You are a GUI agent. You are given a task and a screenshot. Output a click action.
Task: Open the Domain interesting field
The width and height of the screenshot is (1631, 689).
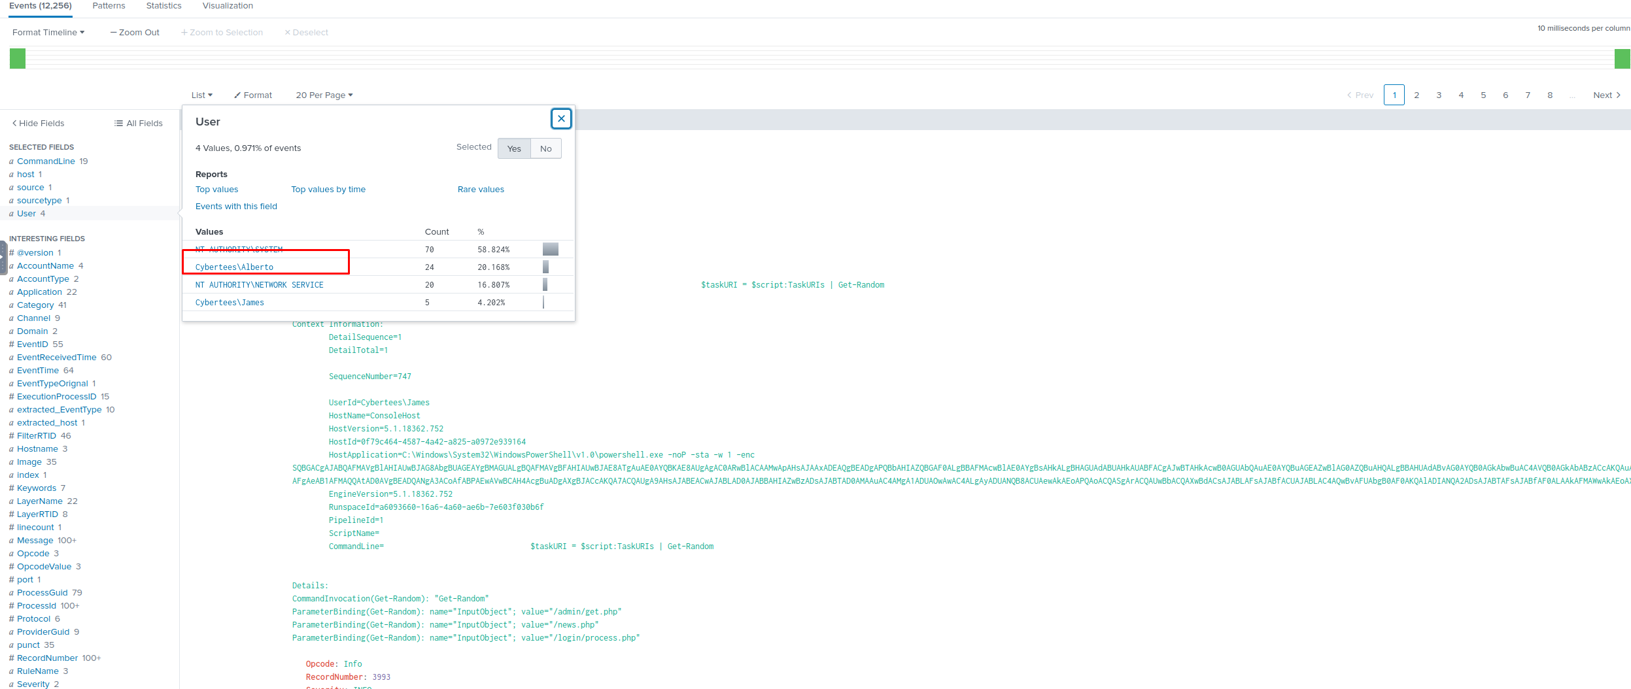coord(33,331)
